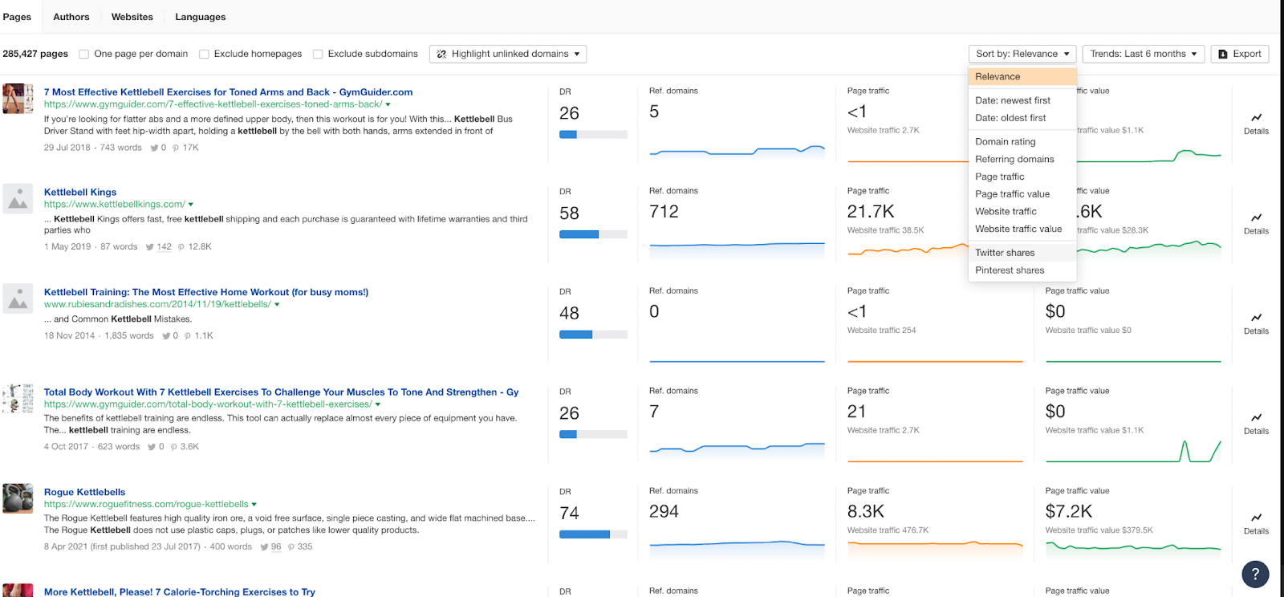
Task: Click Twitter icon on Kettlebell Kings result
Action: (x=150, y=247)
